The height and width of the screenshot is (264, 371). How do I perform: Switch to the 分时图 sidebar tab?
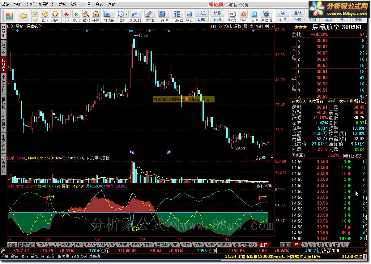(x=3, y=49)
